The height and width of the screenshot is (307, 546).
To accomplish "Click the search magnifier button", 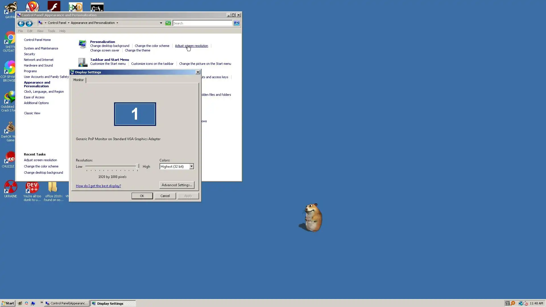I will pyautogui.click(x=237, y=23).
